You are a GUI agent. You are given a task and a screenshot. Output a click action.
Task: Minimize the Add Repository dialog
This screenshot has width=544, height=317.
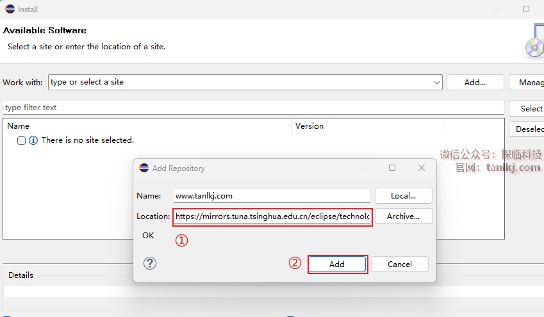click(x=363, y=168)
